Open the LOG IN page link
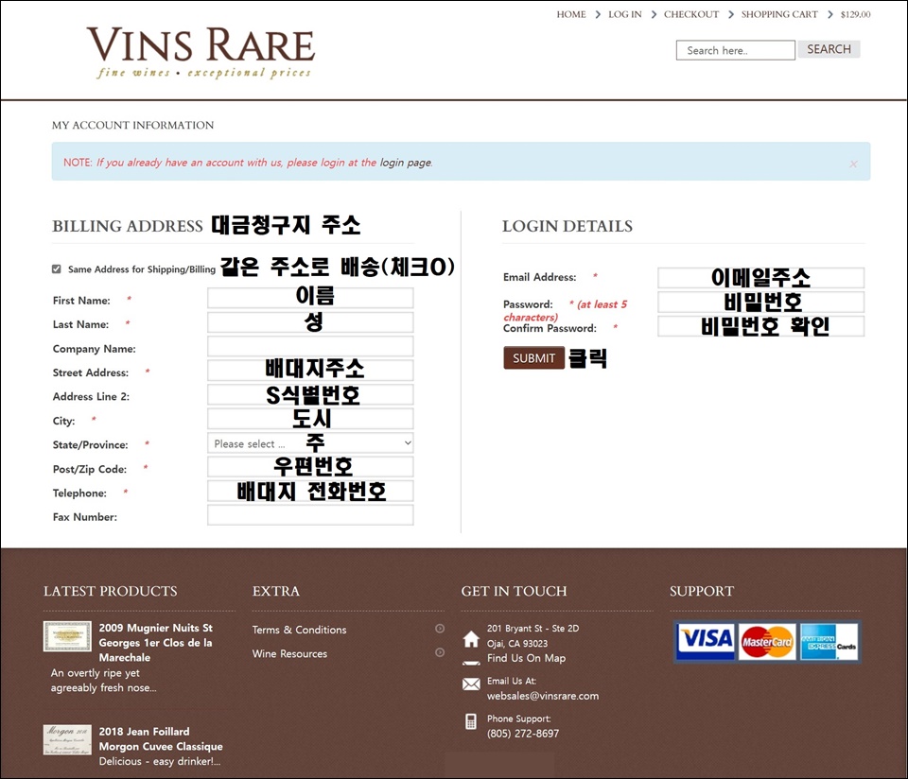The image size is (908, 779). [625, 14]
